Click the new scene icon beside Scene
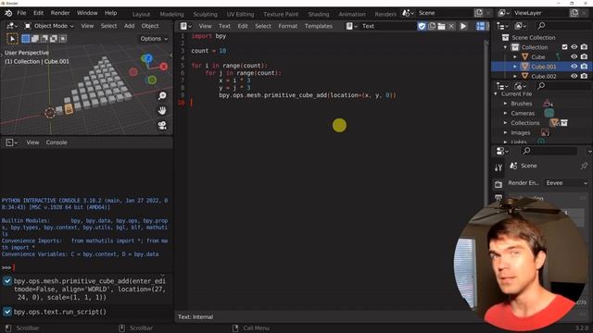 point(479,13)
